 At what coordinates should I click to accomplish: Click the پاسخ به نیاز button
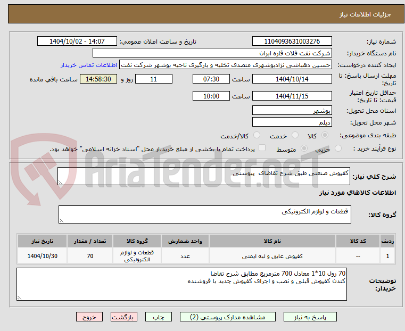(x=310, y=317)
